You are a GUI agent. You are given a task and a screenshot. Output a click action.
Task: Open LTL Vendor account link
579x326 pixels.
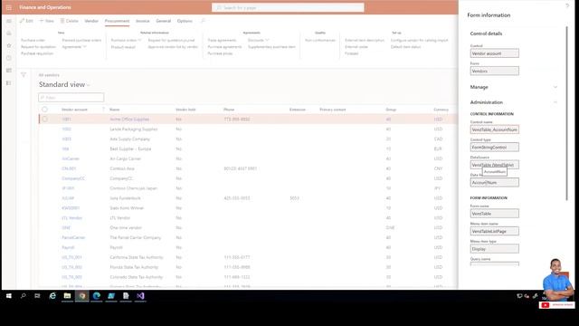(72, 218)
